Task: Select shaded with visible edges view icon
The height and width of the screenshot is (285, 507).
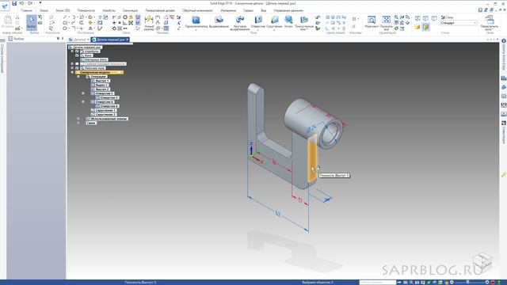Action: coord(426,27)
